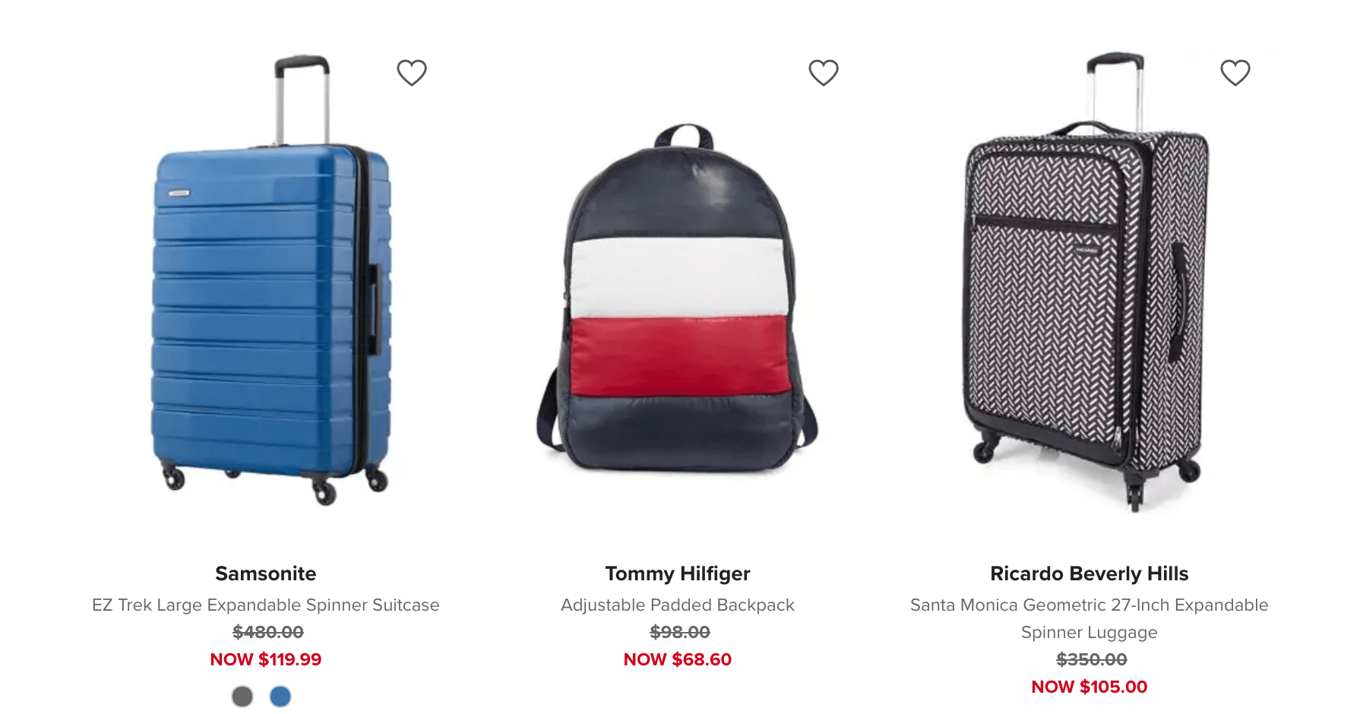Open the geometric patterned luggage image
This screenshot has width=1360, height=714.
pos(1086,282)
